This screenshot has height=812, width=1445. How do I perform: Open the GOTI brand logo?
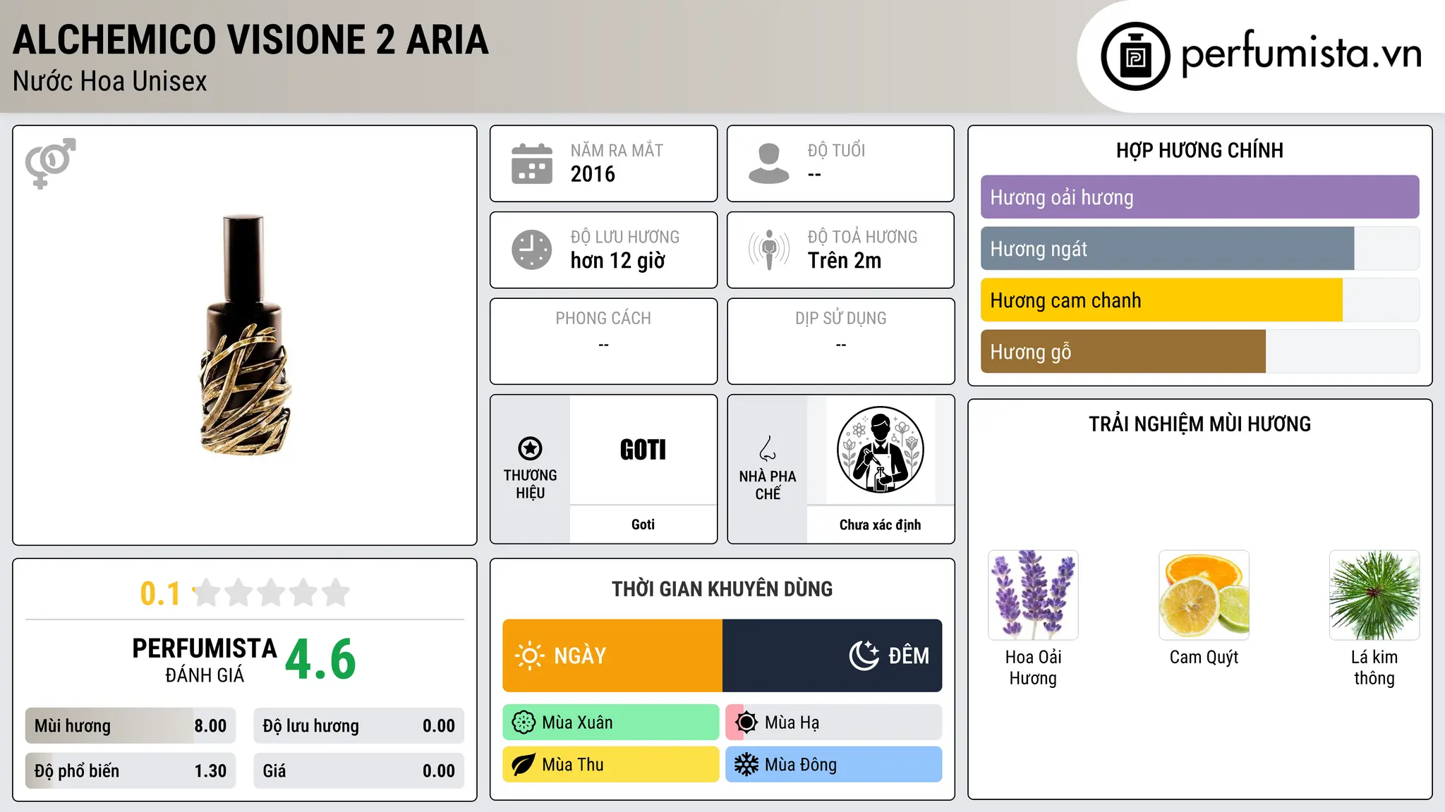[x=643, y=450]
